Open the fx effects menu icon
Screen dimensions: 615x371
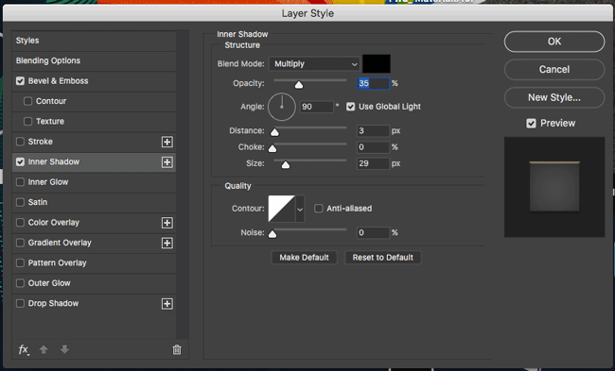[x=24, y=349]
